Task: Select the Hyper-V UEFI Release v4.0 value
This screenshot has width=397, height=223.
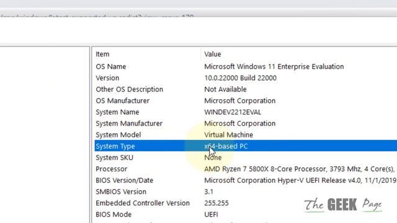Action: [x=300, y=180]
